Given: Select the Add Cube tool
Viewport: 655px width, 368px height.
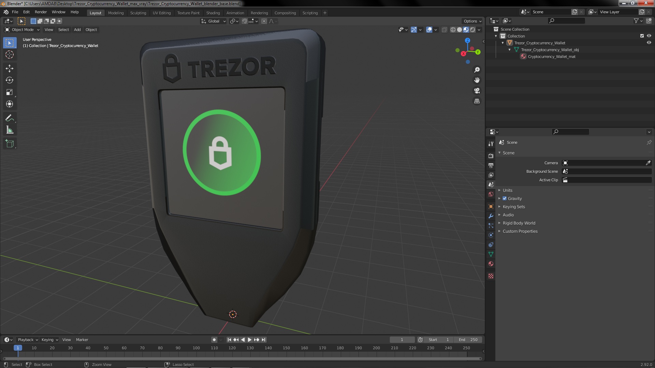Looking at the screenshot, I should click(10, 144).
